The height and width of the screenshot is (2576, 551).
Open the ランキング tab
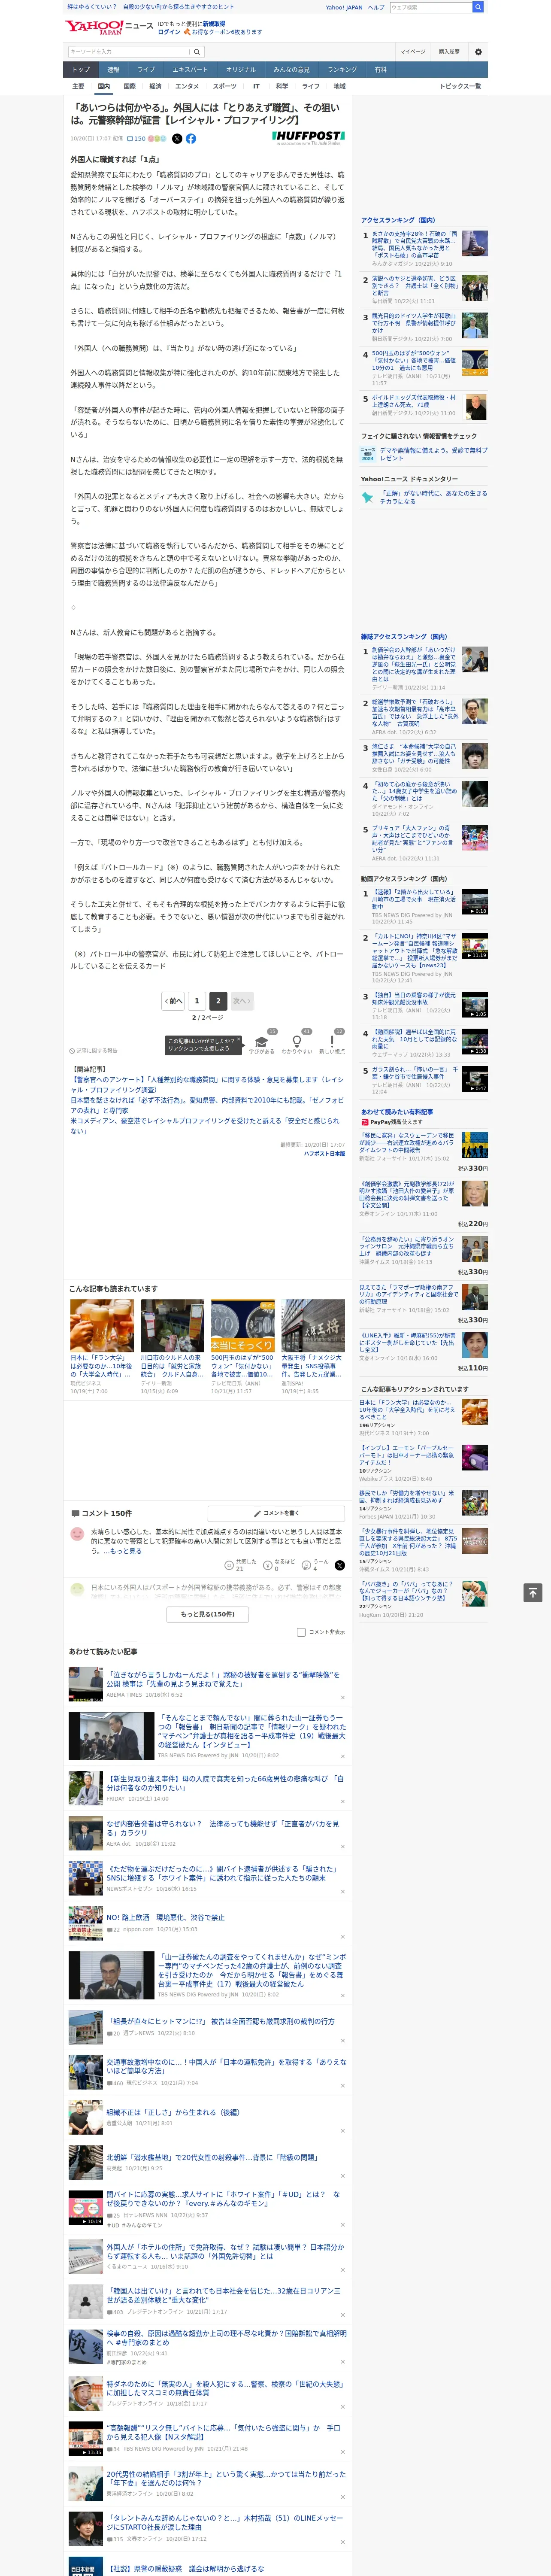[342, 69]
